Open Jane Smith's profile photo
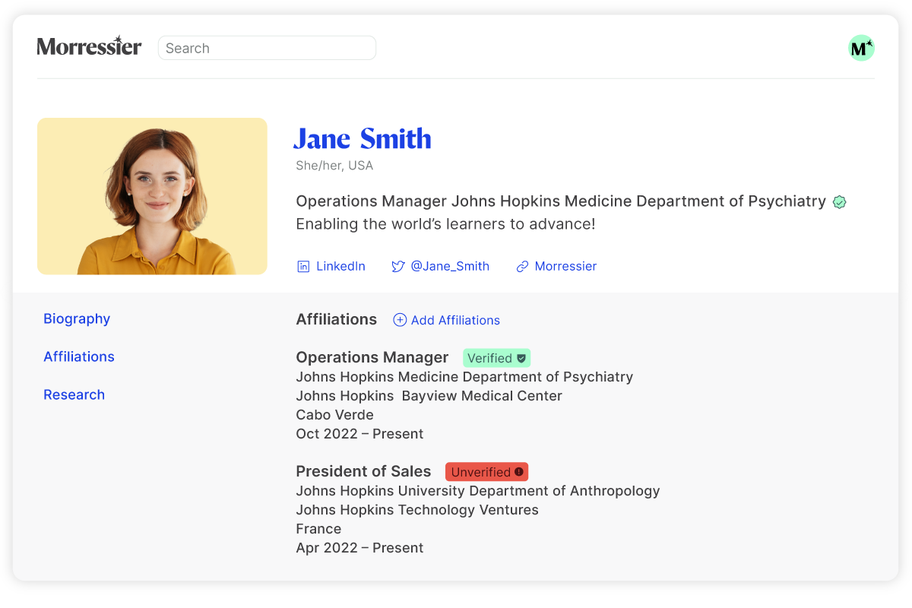The height and width of the screenshot is (608, 912). point(152,196)
